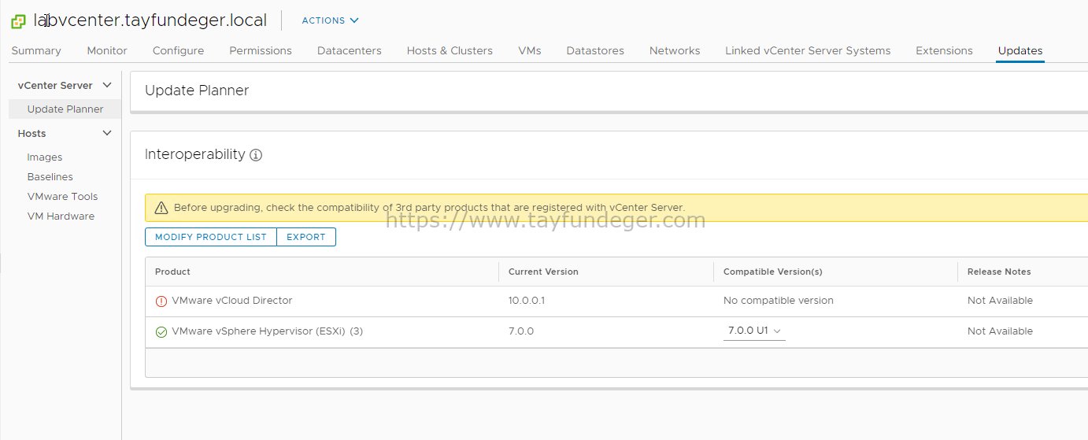The image size is (1088, 440).
Task: Go to the Datacenters tab
Action: click(x=350, y=50)
